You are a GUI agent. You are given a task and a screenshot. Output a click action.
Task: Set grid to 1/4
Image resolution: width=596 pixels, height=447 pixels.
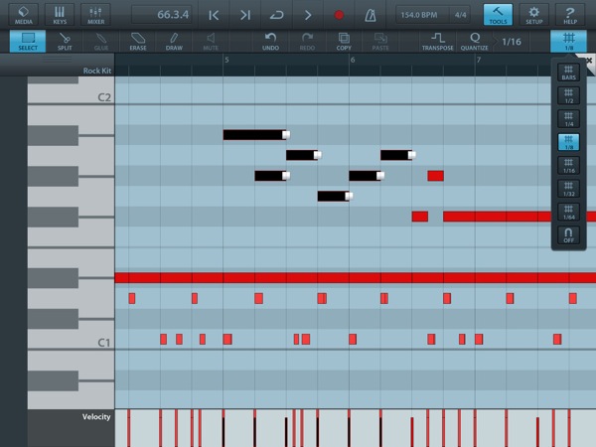click(x=568, y=119)
